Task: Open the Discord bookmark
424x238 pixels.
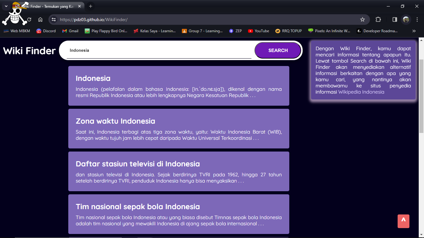Action: (x=46, y=31)
